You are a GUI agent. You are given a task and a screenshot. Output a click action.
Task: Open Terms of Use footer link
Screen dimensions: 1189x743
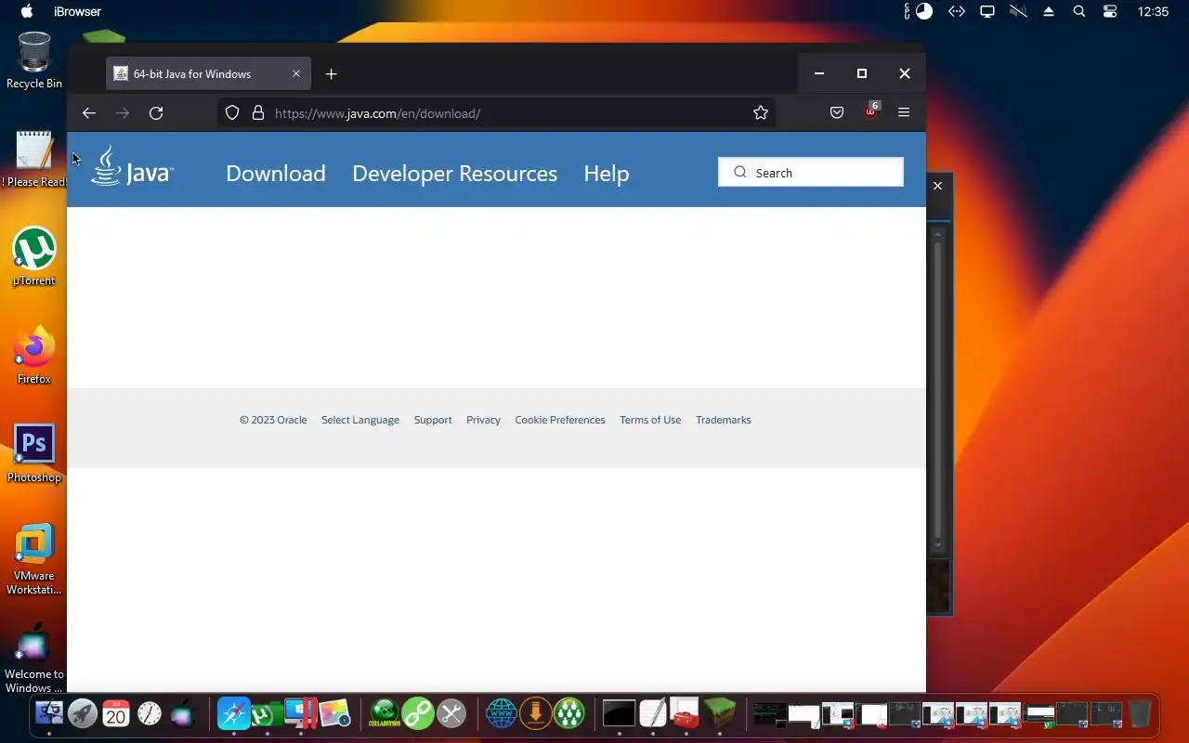click(x=650, y=420)
